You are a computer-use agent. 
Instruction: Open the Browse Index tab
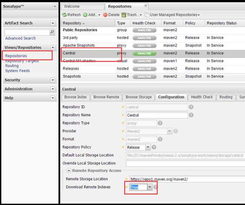(76, 97)
